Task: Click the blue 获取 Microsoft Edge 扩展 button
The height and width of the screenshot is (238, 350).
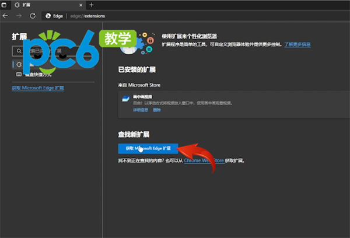Action: pos(148,149)
